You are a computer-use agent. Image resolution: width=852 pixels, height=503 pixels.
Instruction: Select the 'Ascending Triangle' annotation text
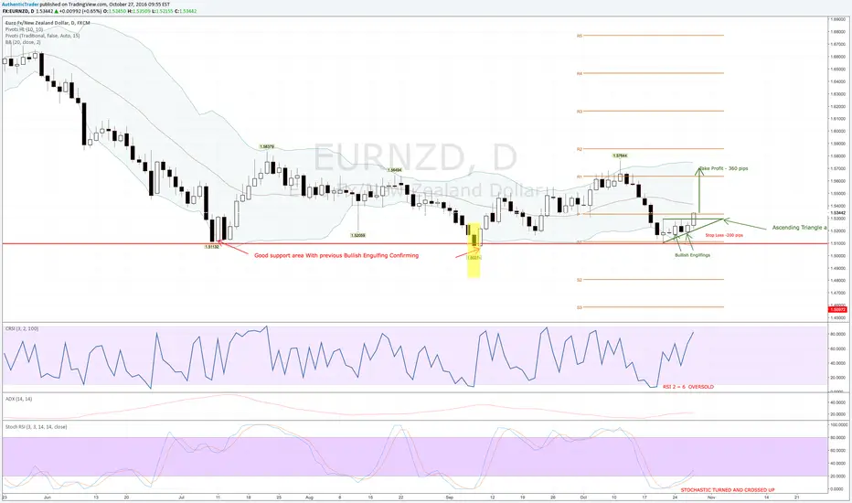(x=799, y=228)
